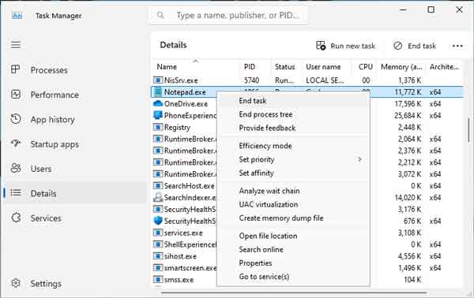Image resolution: width=474 pixels, height=298 pixels.
Task: Click the Task Manager app icon in title bar
Action: tap(17, 16)
